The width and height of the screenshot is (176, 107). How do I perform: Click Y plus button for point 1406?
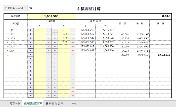[55, 50]
